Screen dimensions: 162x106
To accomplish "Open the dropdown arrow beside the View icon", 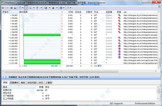I will pos(23,8).
